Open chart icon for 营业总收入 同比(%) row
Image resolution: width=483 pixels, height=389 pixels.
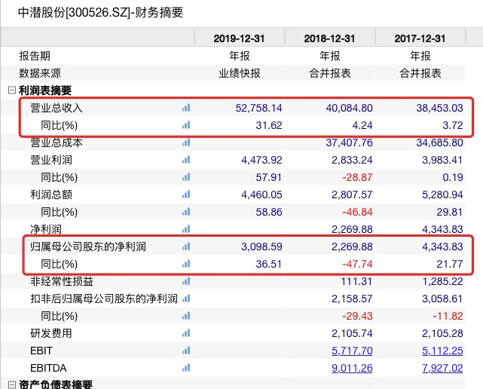(186, 125)
